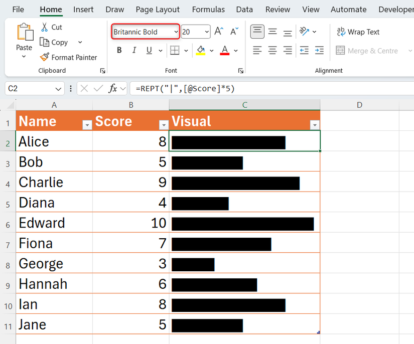Apply italic formatting

coord(133,50)
